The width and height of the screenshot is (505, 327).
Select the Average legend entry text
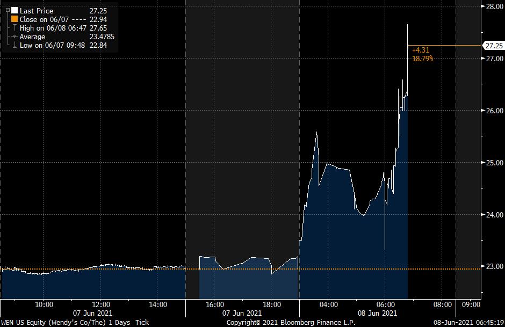tap(32, 37)
